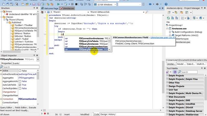The width and height of the screenshot is (207, 116).
Task: Open the 32-bit Windows platform dropdown
Action: 115,5
